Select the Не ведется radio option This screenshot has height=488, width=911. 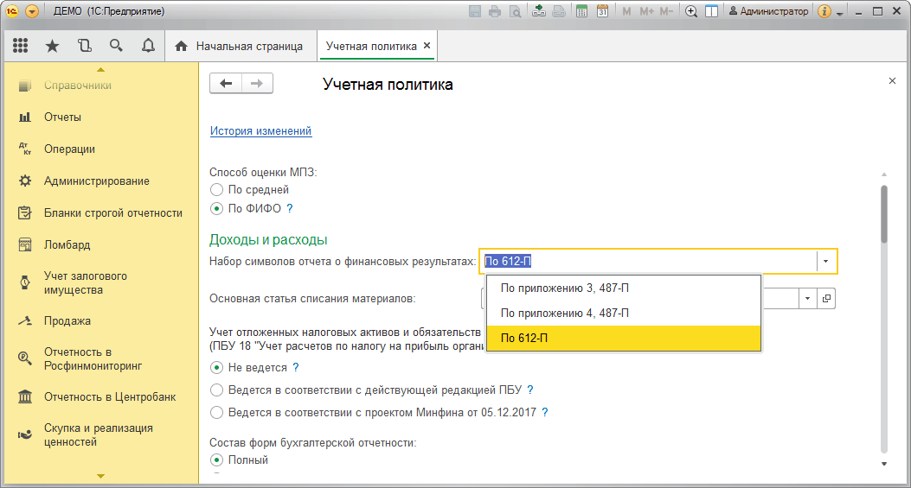(x=216, y=368)
